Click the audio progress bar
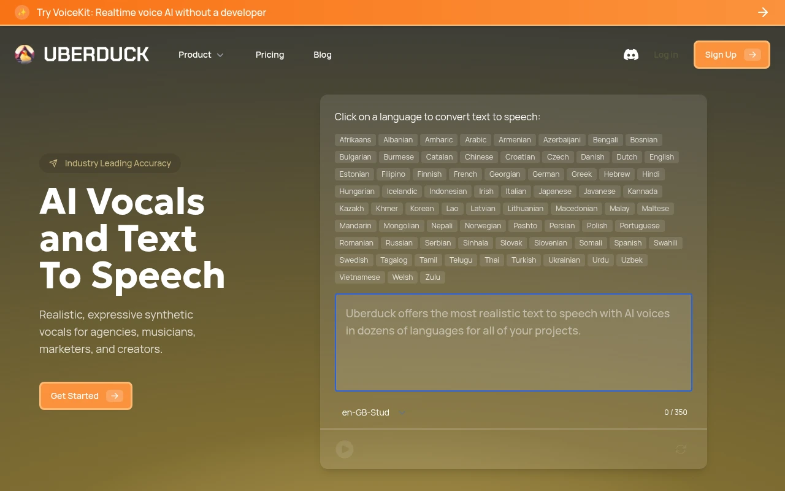Screen dimensions: 785x491 [x=513, y=429]
